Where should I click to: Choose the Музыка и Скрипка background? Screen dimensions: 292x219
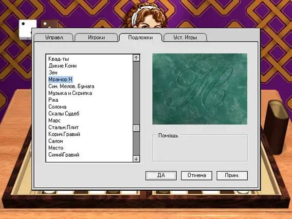pyautogui.click(x=70, y=93)
